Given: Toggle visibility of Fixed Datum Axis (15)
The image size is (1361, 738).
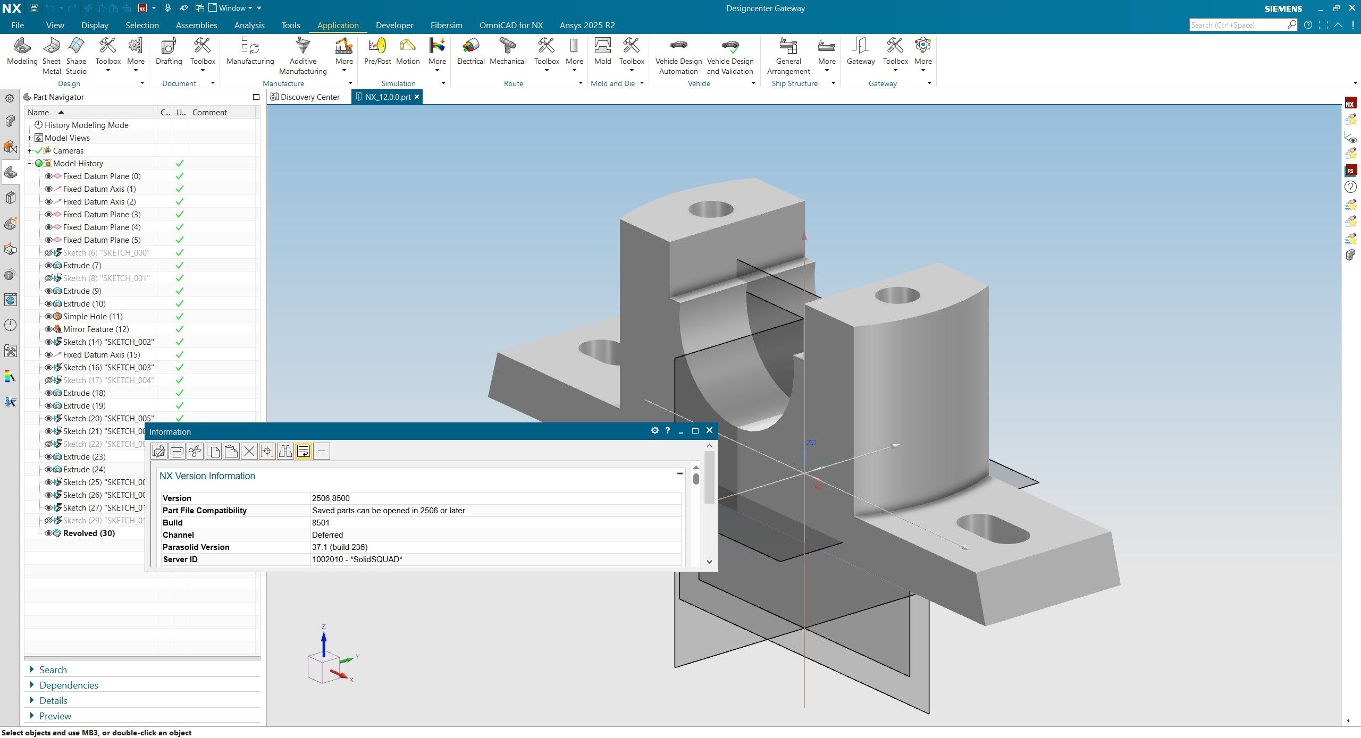Looking at the screenshot, I should coord(48,354).
